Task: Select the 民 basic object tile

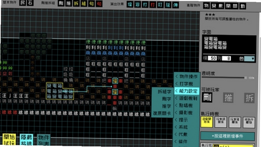Action: pyautogui.click(x=23, y=3)
